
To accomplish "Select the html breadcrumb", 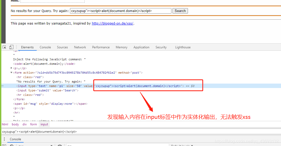I will point(5,124).
